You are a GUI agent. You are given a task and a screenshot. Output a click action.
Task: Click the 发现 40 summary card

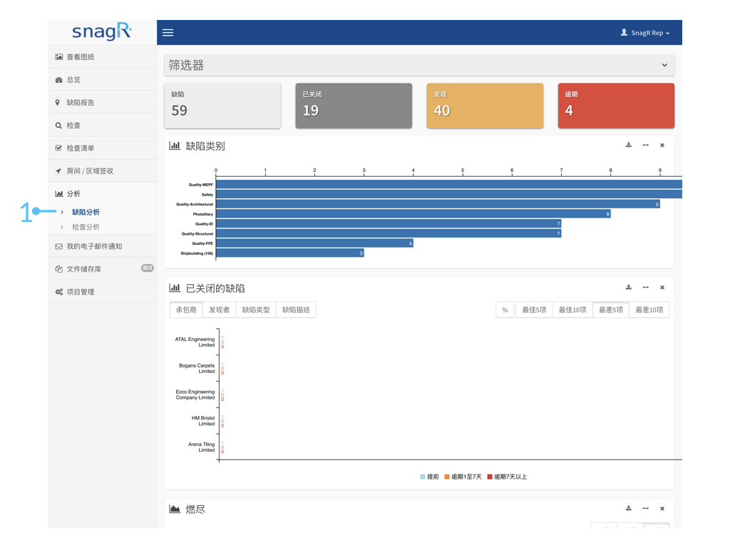tap(485, 106)
